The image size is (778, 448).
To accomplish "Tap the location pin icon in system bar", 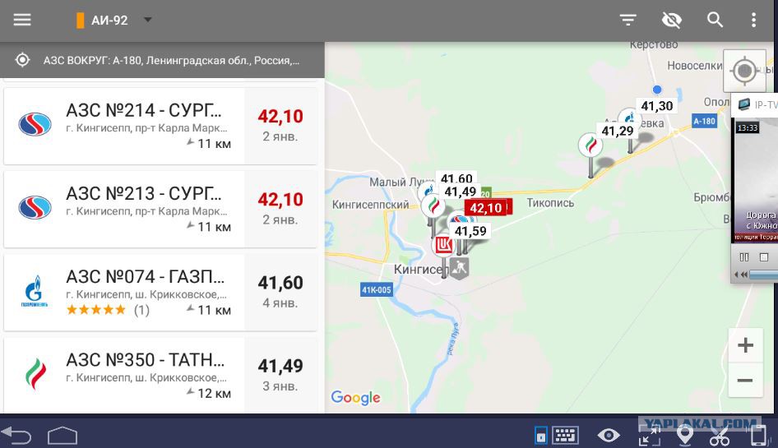I will 685,435.
